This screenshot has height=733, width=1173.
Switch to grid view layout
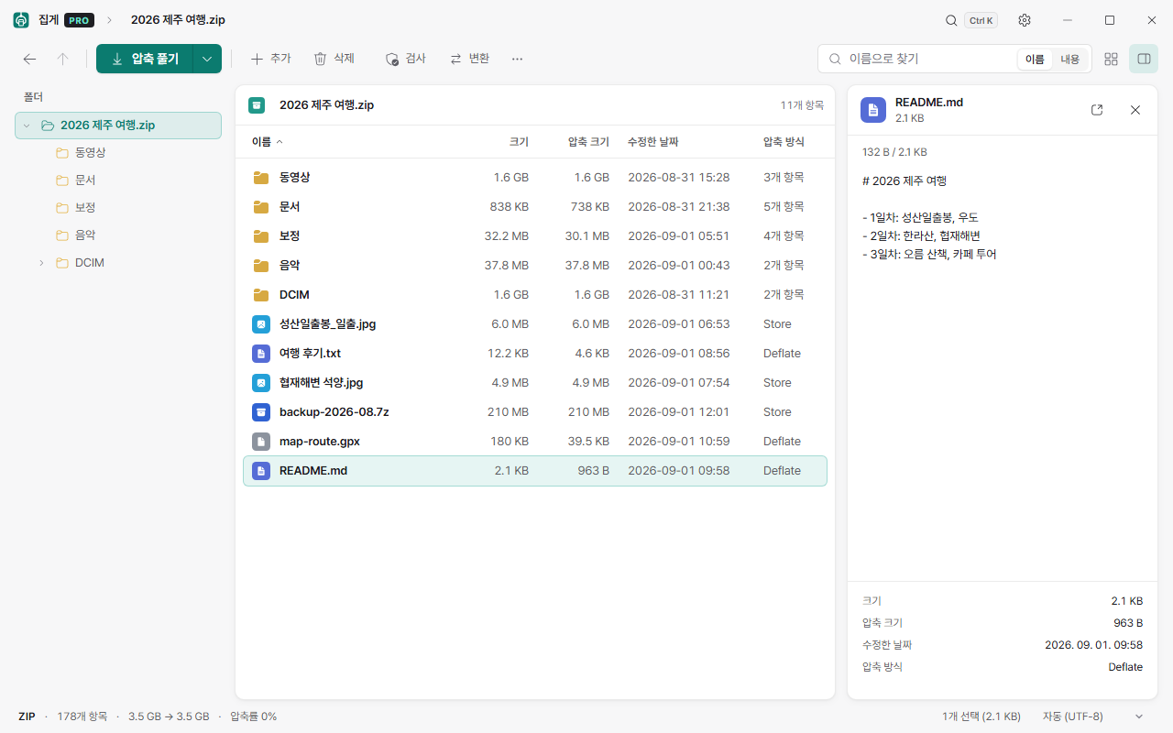[1111, 59]
